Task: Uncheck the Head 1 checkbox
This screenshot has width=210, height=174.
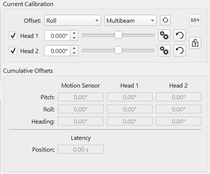Action: click(13, 36)
